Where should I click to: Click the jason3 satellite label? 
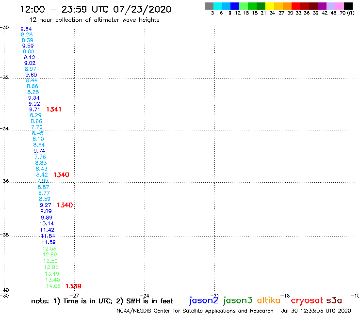click(x=238, y=300)
